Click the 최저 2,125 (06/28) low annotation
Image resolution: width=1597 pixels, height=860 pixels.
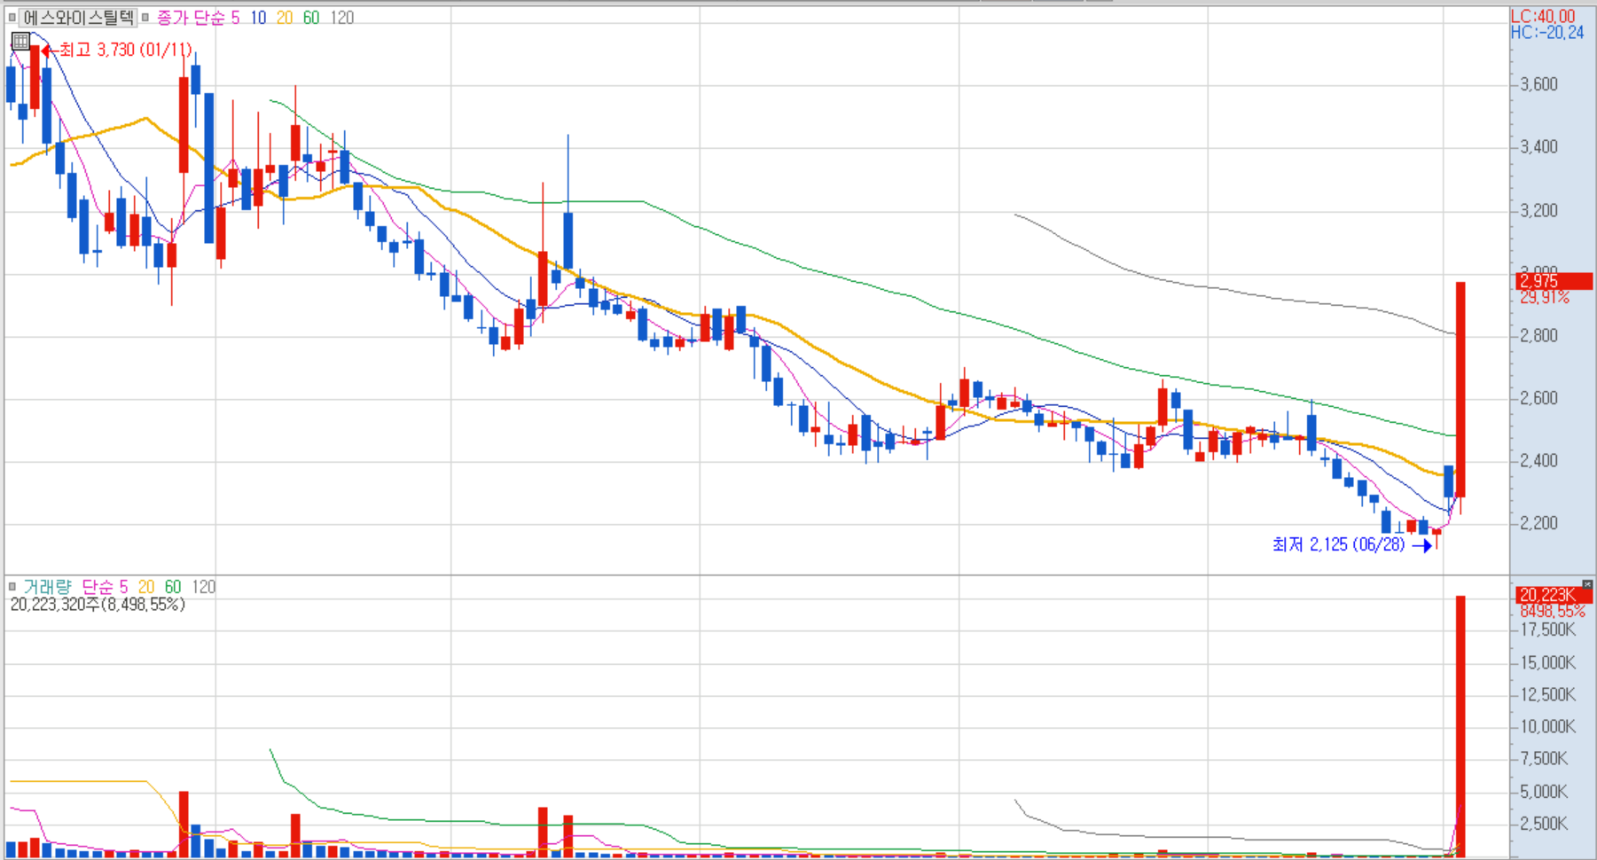click(1339, 544)
